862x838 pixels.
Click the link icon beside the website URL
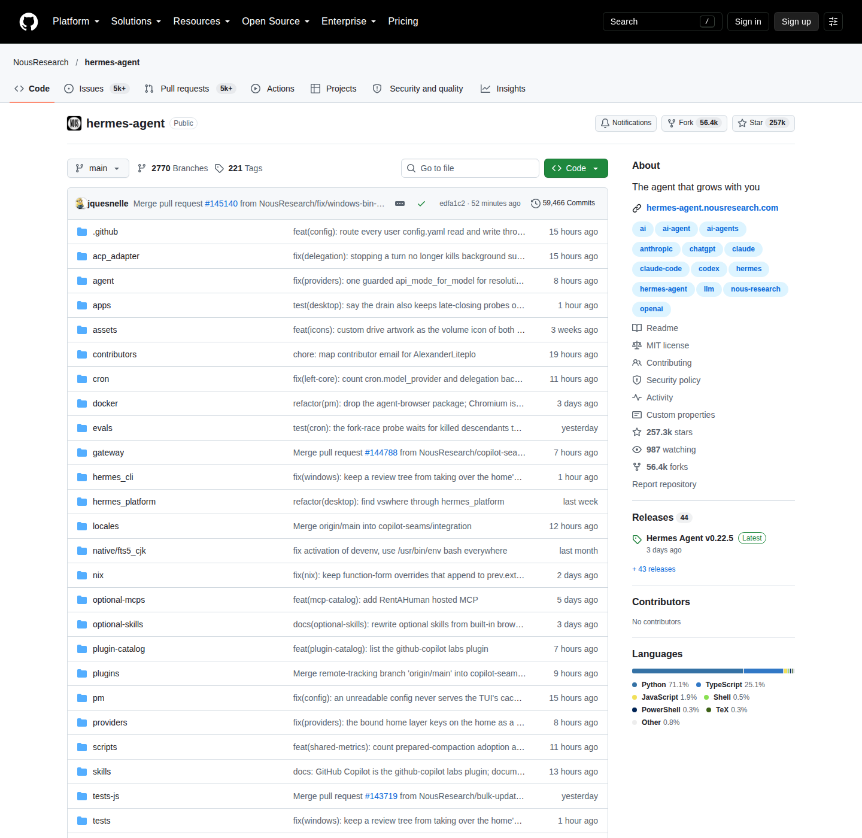coord(637,208)
